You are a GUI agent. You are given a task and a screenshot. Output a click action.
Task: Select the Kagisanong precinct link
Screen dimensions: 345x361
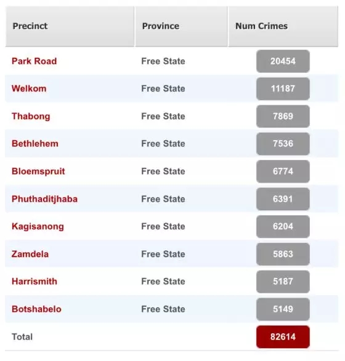tap(38, 226)
